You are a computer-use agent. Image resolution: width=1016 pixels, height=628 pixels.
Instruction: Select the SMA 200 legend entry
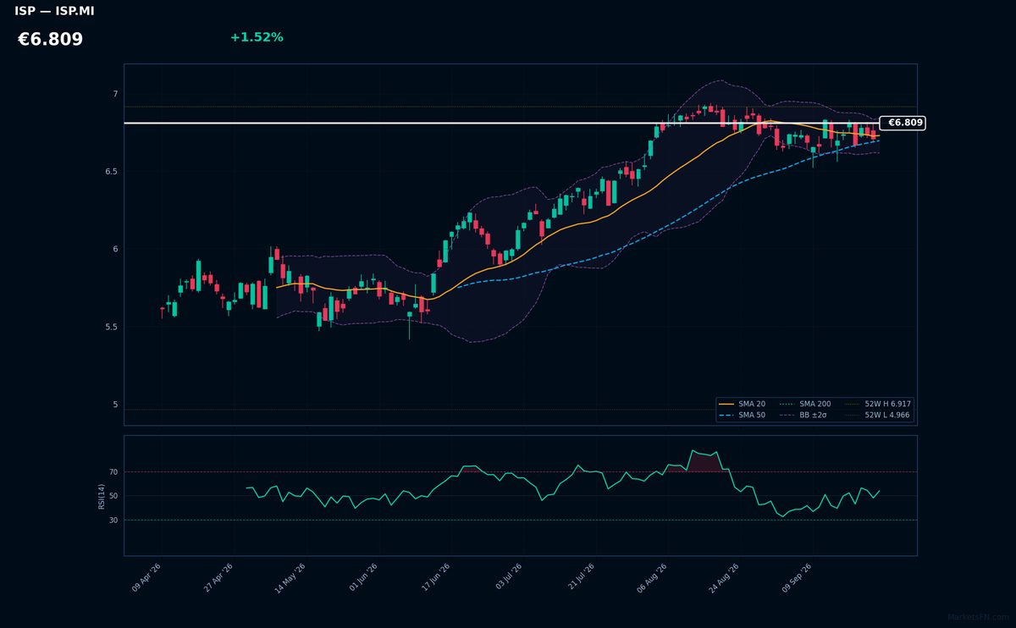click(x=805, y=404)
